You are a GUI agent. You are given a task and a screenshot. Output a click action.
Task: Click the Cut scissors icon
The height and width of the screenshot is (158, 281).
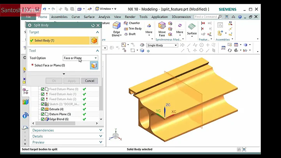point(60,9)
